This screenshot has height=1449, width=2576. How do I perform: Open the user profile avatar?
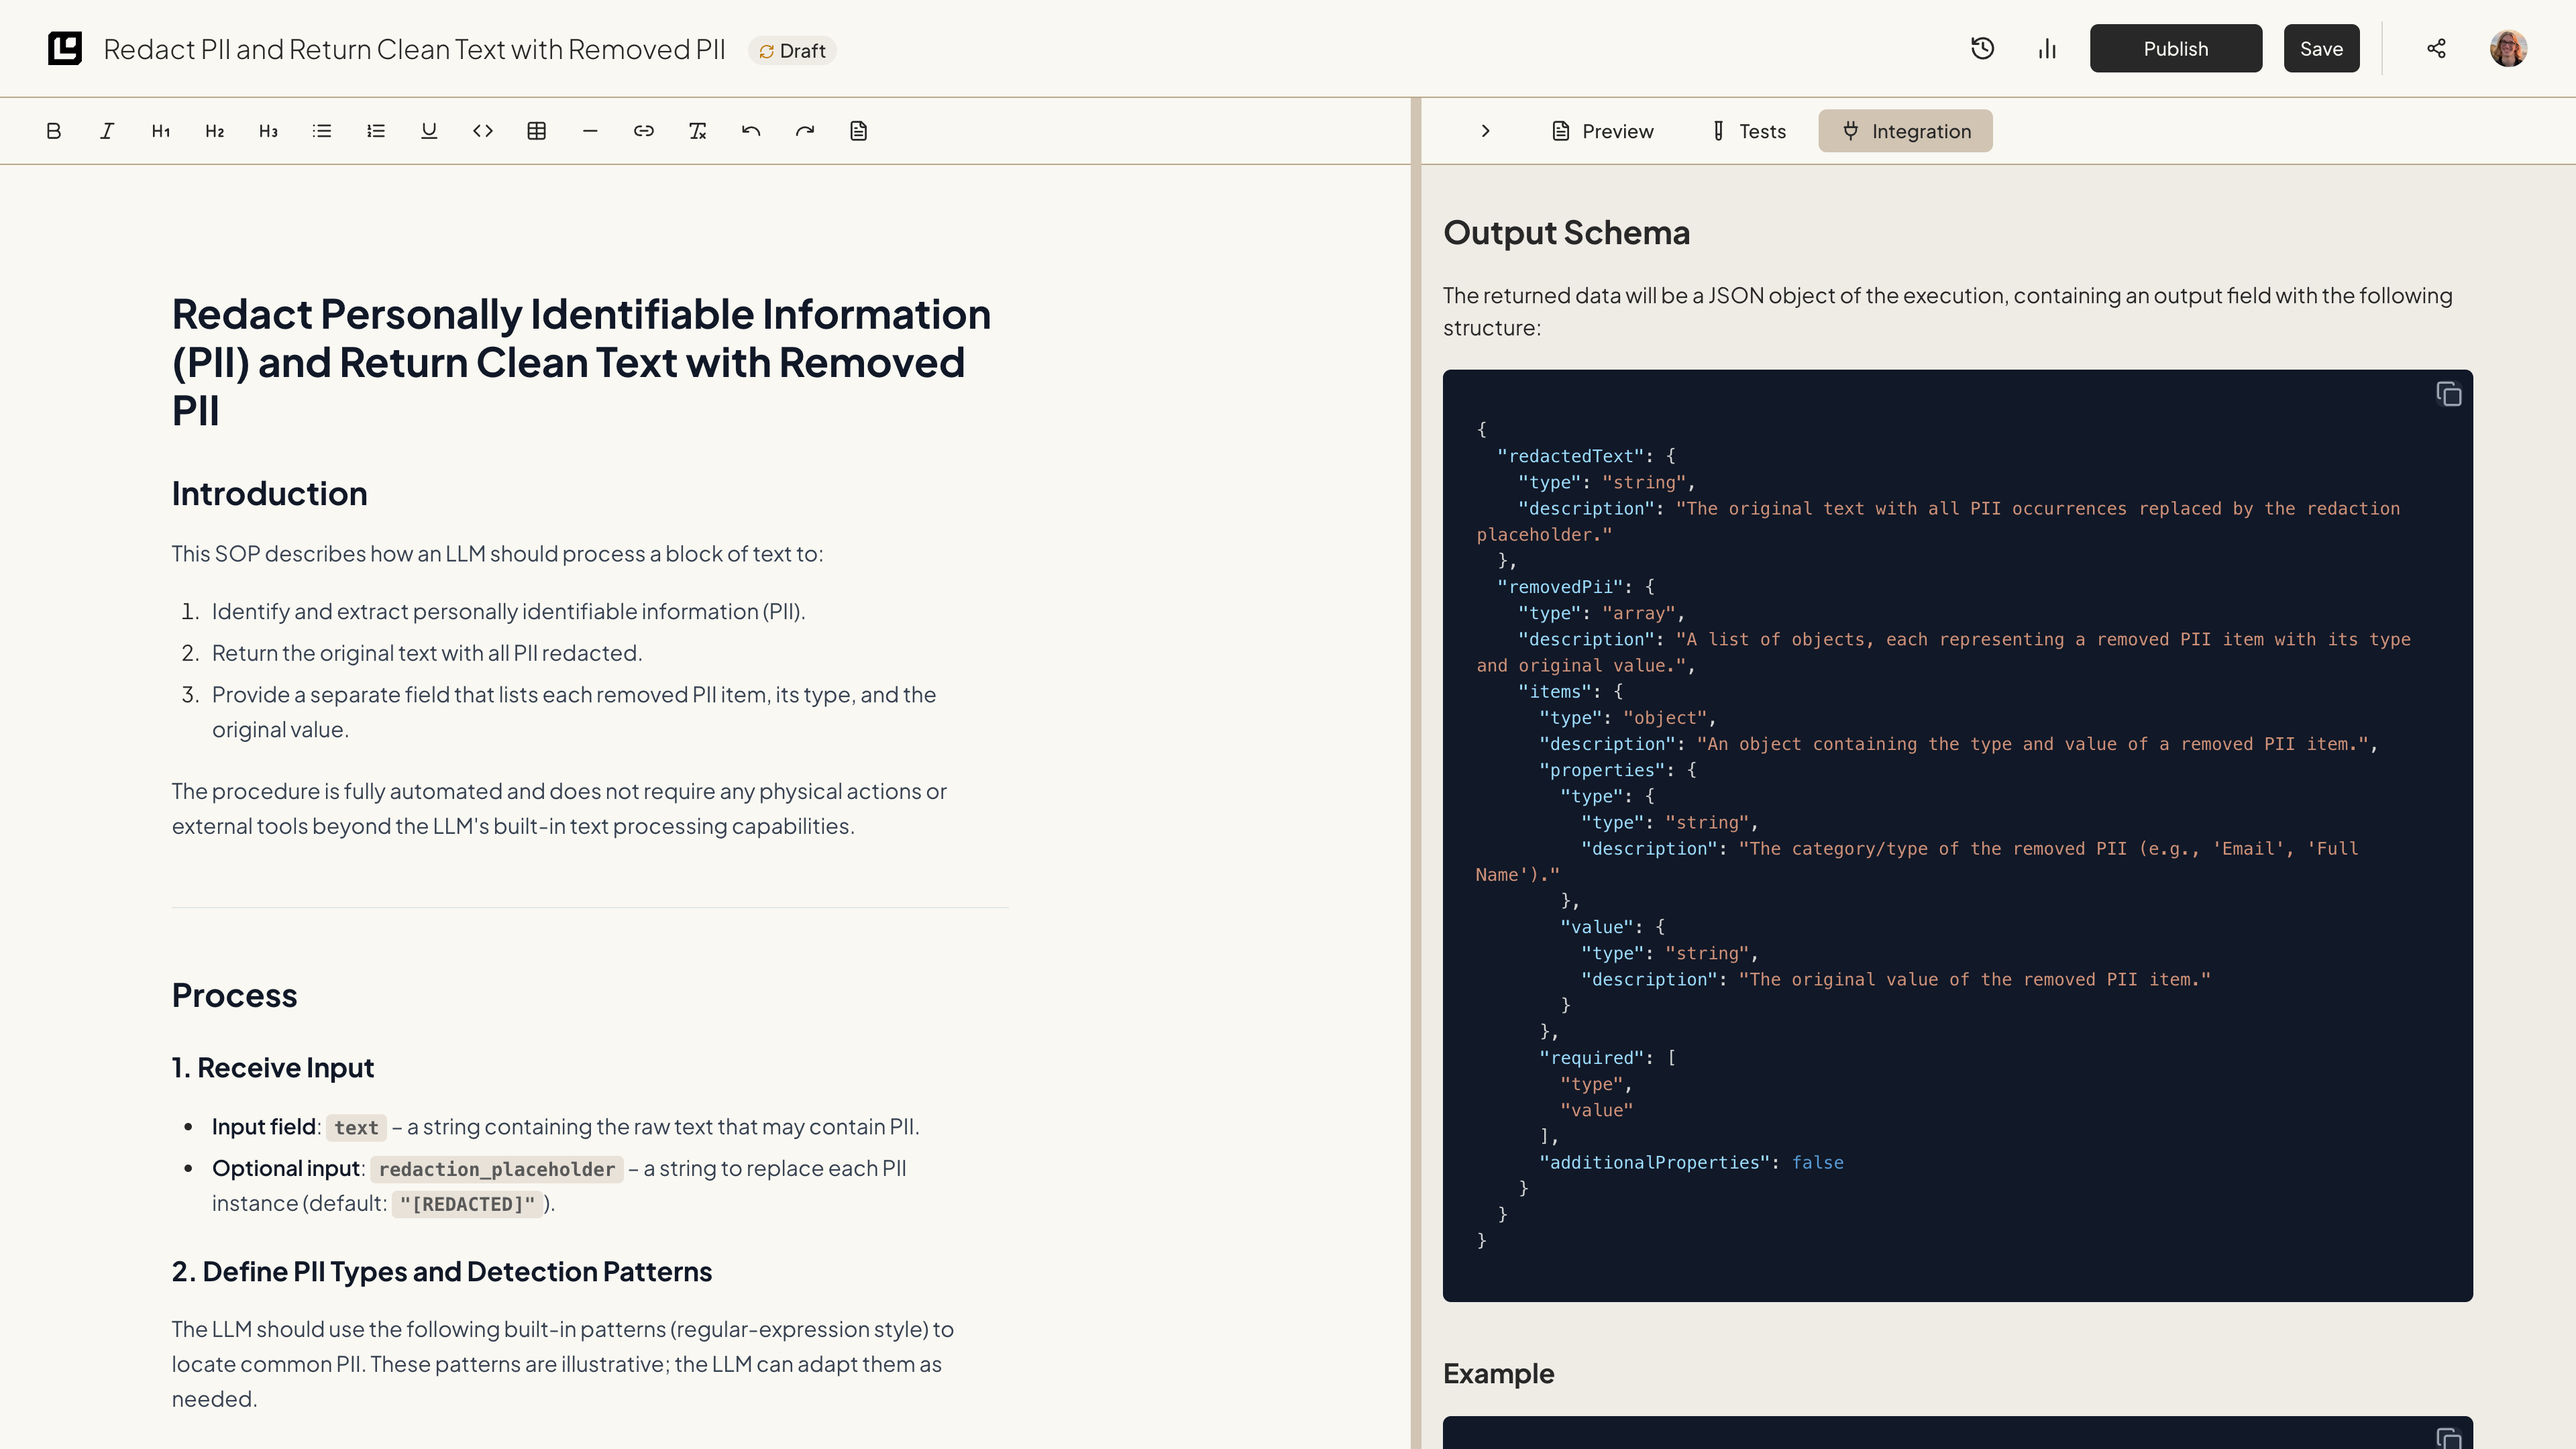point(2508,49)
